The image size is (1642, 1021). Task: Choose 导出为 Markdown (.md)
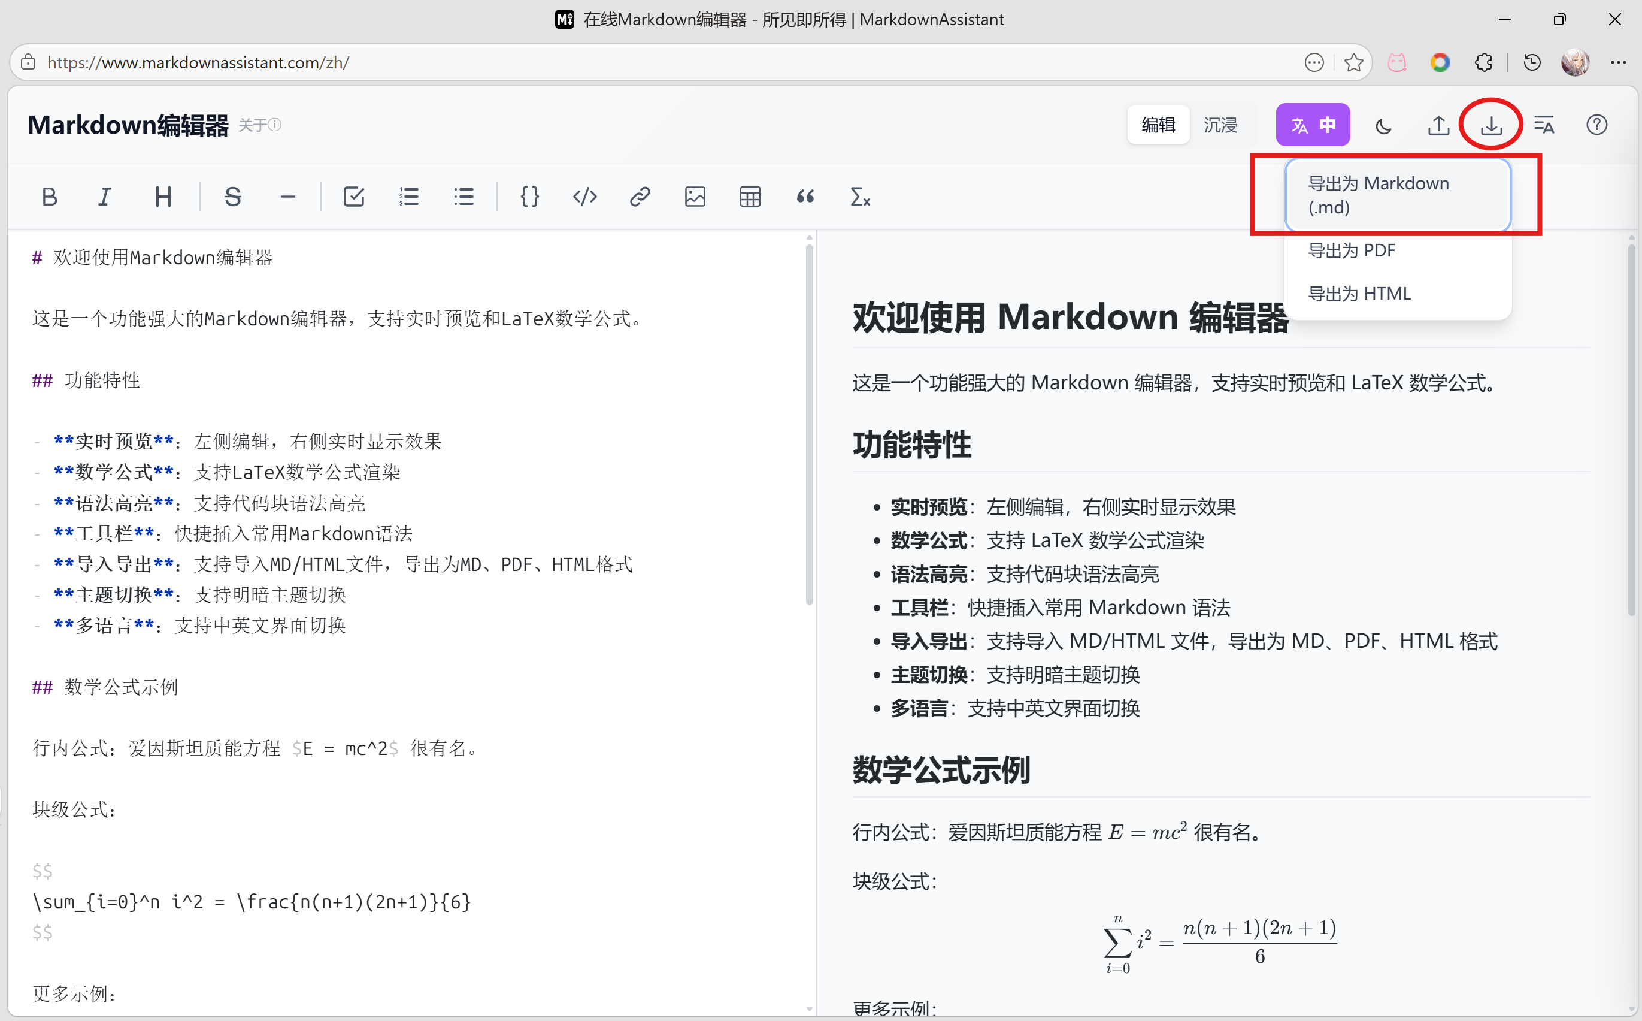coord(1398,195)
